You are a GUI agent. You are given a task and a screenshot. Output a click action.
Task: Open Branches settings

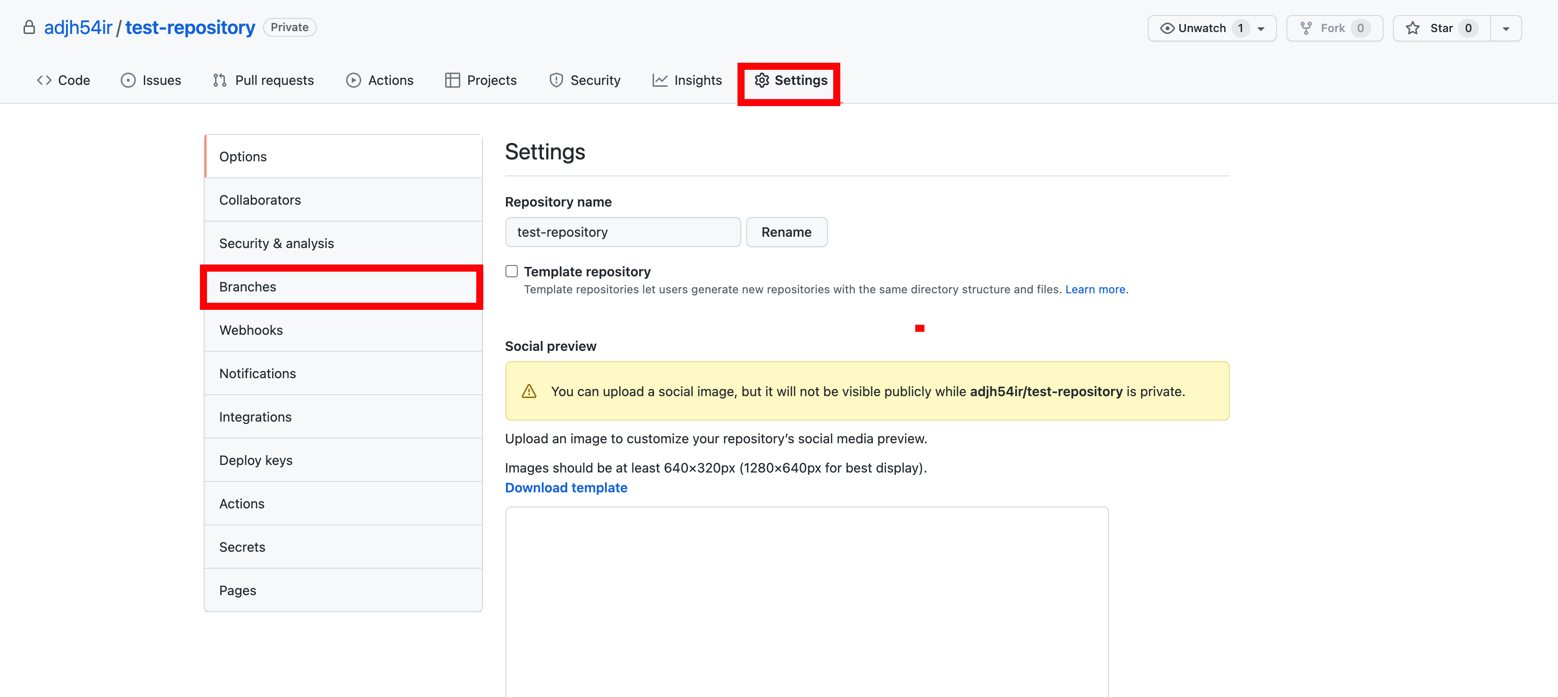click(344, 287)
